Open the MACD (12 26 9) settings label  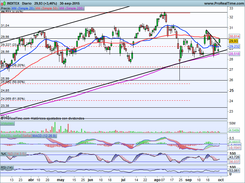44,136
